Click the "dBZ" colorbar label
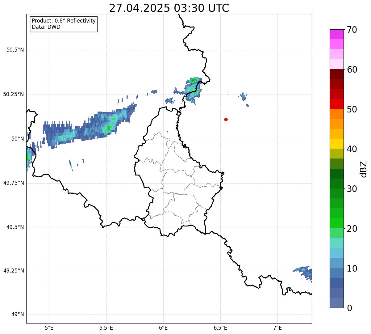Screen dimensions: 371x334 [364, 169]
